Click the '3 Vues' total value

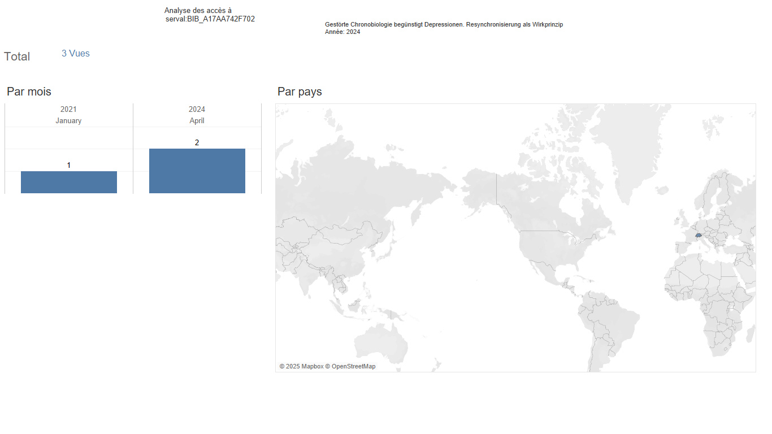pos(76,54)
